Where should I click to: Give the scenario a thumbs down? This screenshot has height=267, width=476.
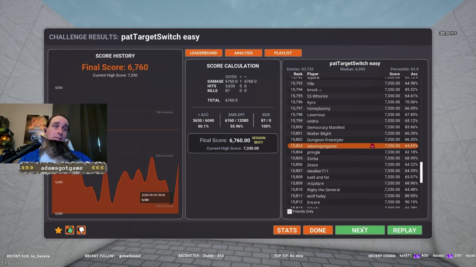pos(81,230)
